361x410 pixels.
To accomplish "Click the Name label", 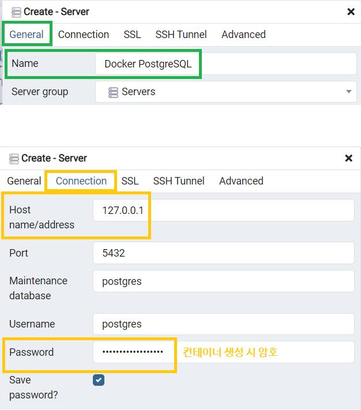I will tap(25, 63).
